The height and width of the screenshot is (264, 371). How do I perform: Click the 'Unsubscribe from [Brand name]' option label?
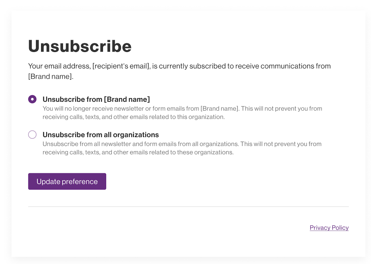[96, 99]
